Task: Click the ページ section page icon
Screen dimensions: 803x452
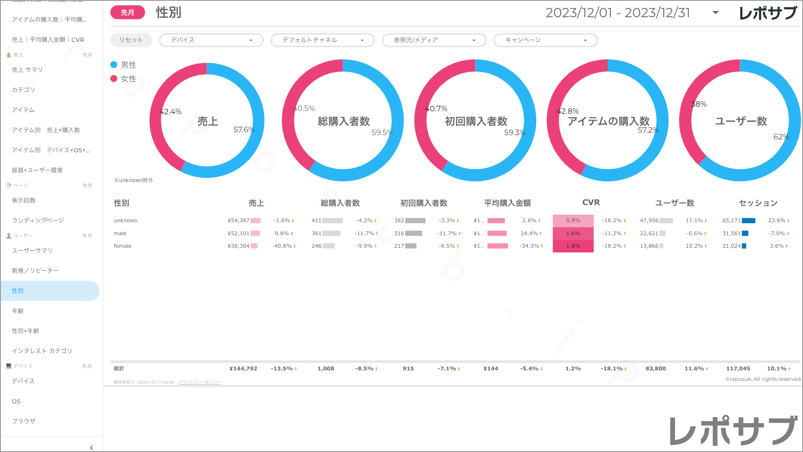Action: pos(9,185)
